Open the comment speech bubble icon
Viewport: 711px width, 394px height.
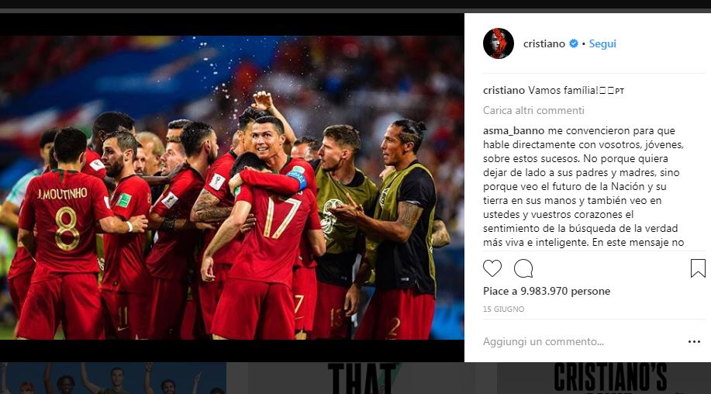(523, 269)
